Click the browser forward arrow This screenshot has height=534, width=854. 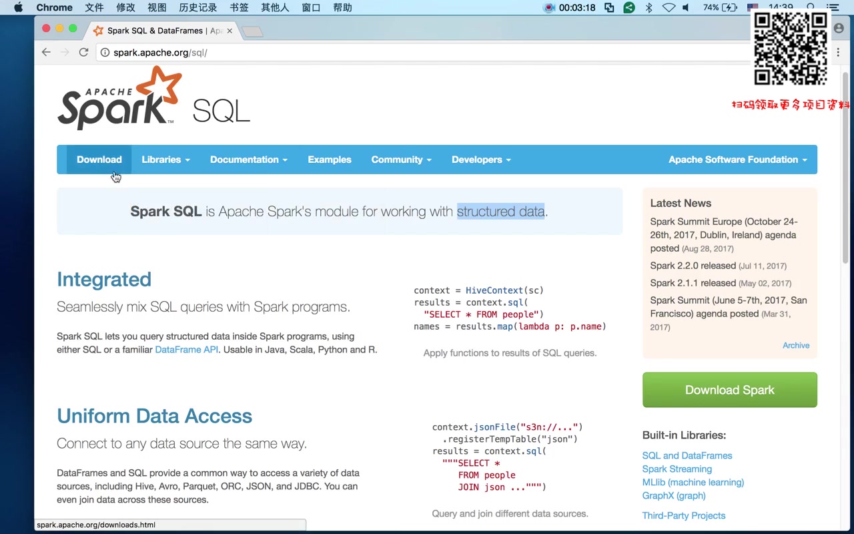point(65,52)
